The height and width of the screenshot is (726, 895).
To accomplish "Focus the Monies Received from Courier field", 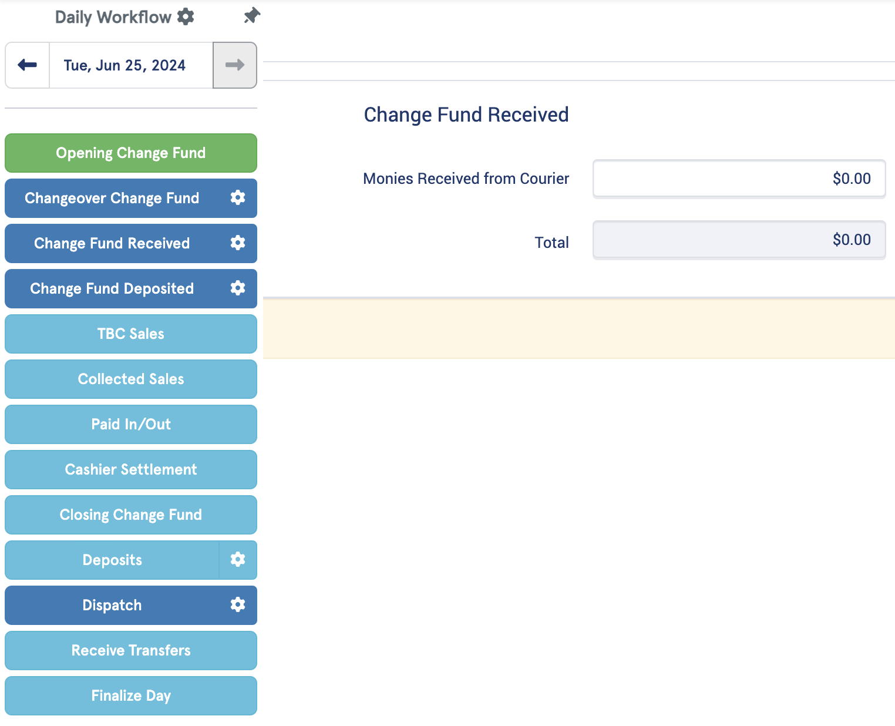I will [739, 179].
